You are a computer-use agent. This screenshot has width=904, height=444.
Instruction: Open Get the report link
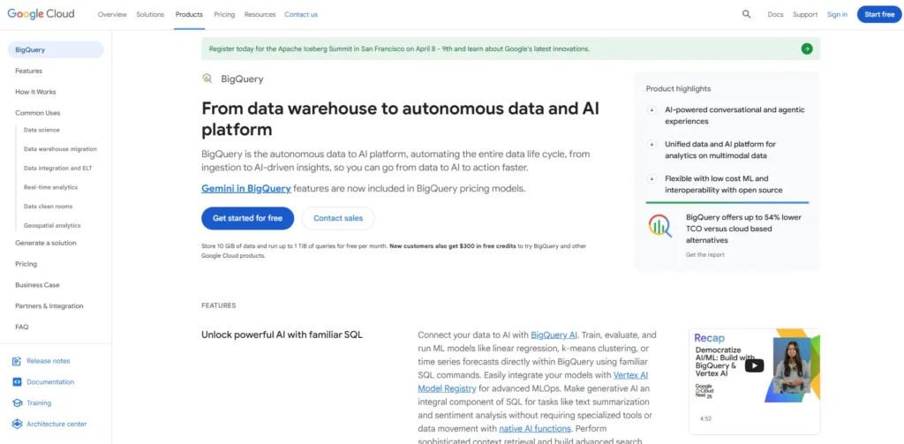705,254
